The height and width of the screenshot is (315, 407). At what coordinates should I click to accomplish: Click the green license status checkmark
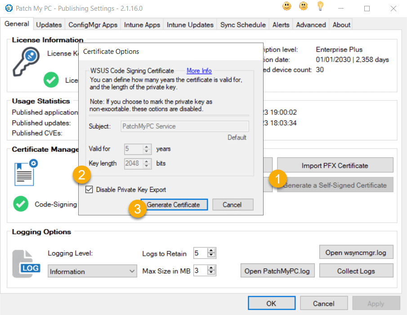[x=51, y=80]
